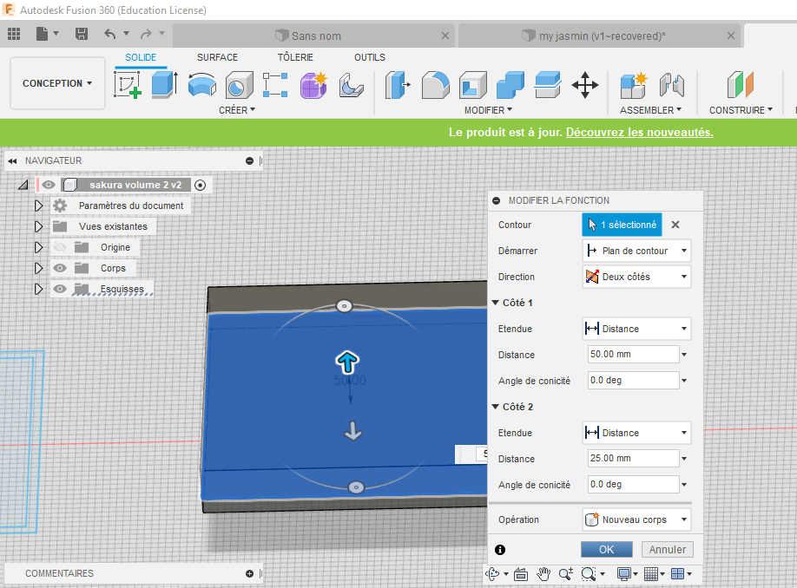Click the Save icon
Viewport: 797px width, 588px height.
click(x=82, y=34)
